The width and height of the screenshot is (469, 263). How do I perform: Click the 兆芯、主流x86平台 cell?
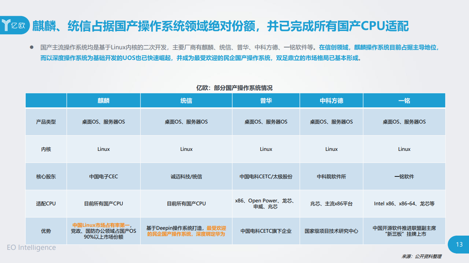(x=332, y=203)
